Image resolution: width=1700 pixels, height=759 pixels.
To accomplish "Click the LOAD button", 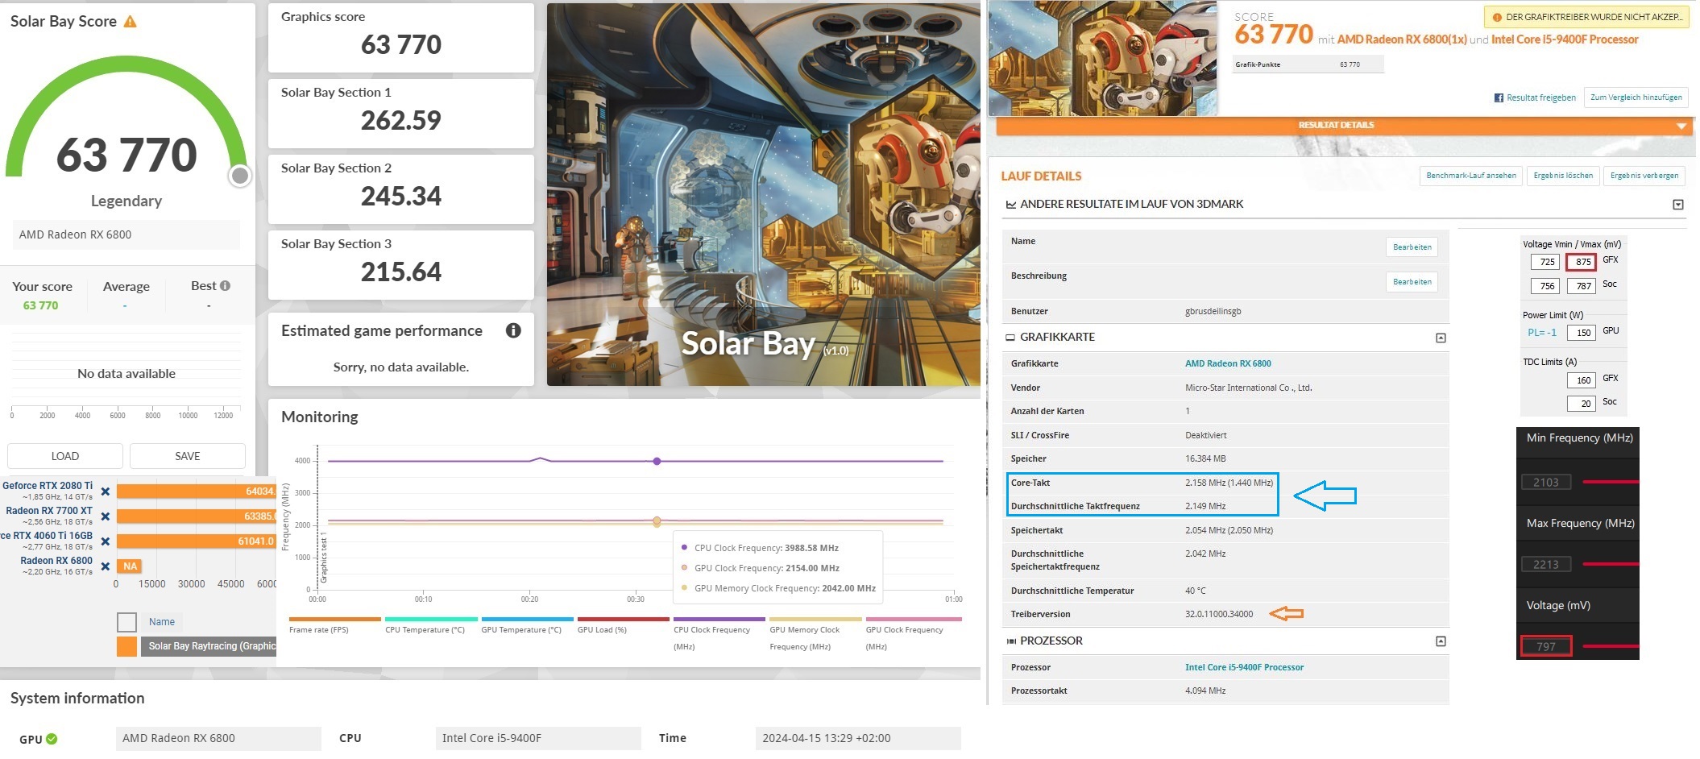I will click(65, 456).
